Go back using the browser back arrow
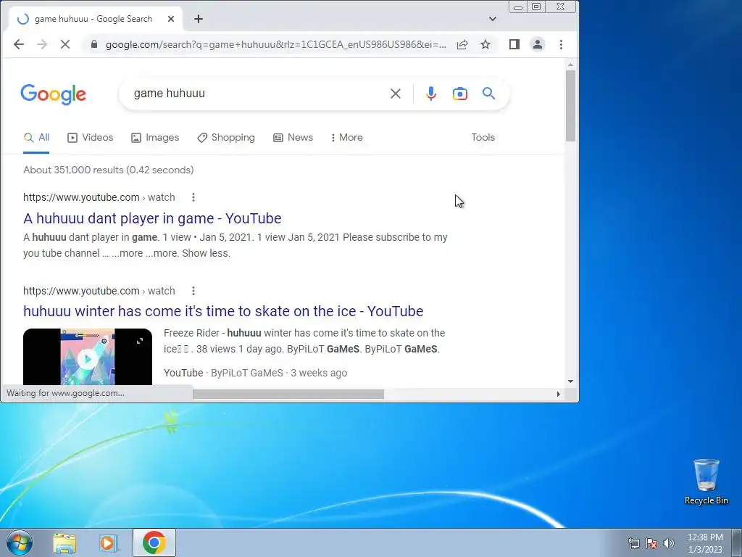Viewport: 742px width, 557px height. pyautogui.click(x=18, y=44)
